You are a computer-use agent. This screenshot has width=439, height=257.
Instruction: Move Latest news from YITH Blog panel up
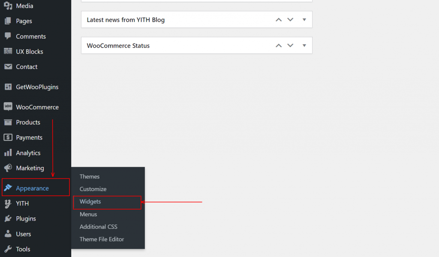tap(279, 20)
